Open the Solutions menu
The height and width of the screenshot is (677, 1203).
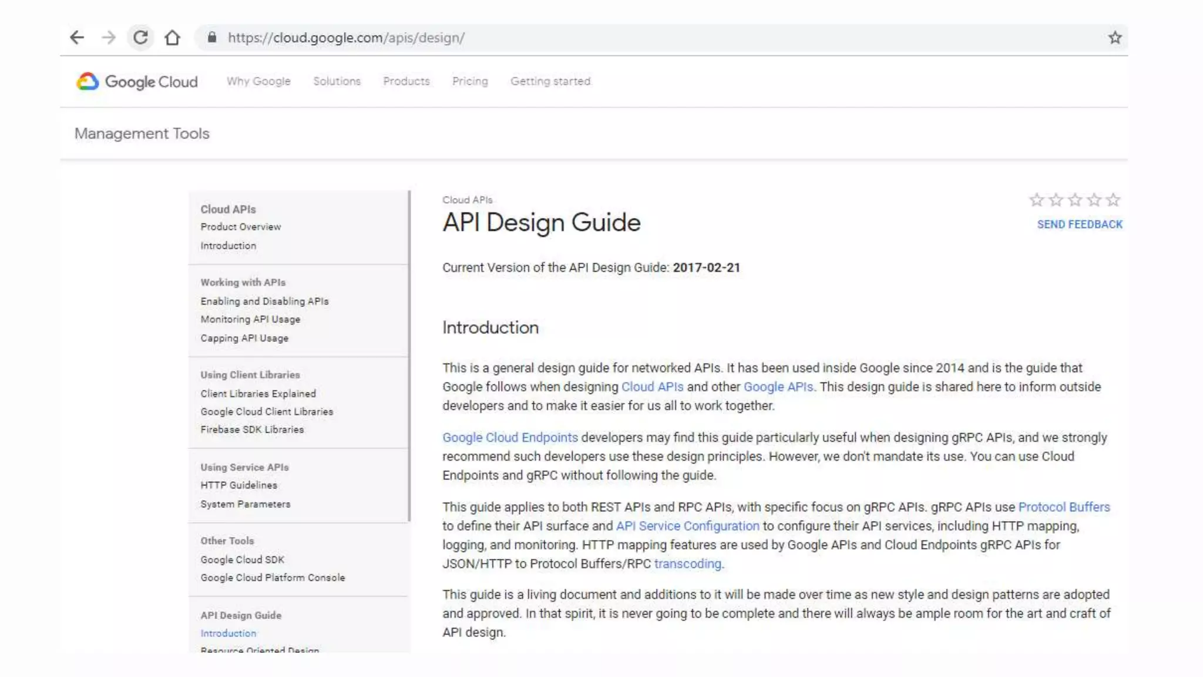click(x=337, y=81)
